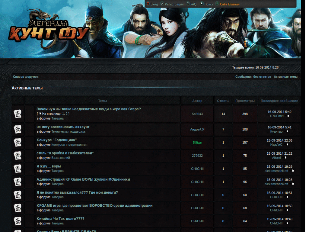The image size is (309, 232).
Task: Jump to latest post icon by TRUEmei
Action: (x=288, y=116)
